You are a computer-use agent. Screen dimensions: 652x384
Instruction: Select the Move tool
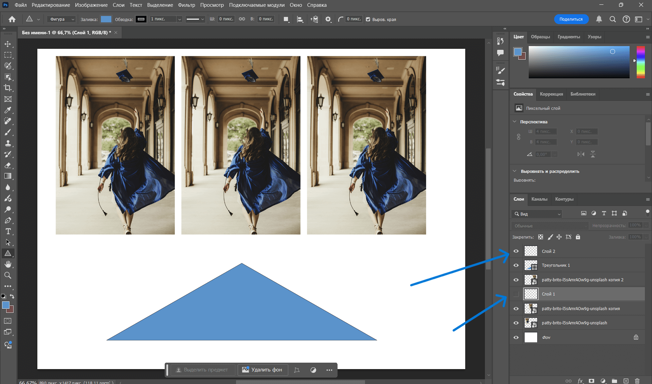click(8, 44)
